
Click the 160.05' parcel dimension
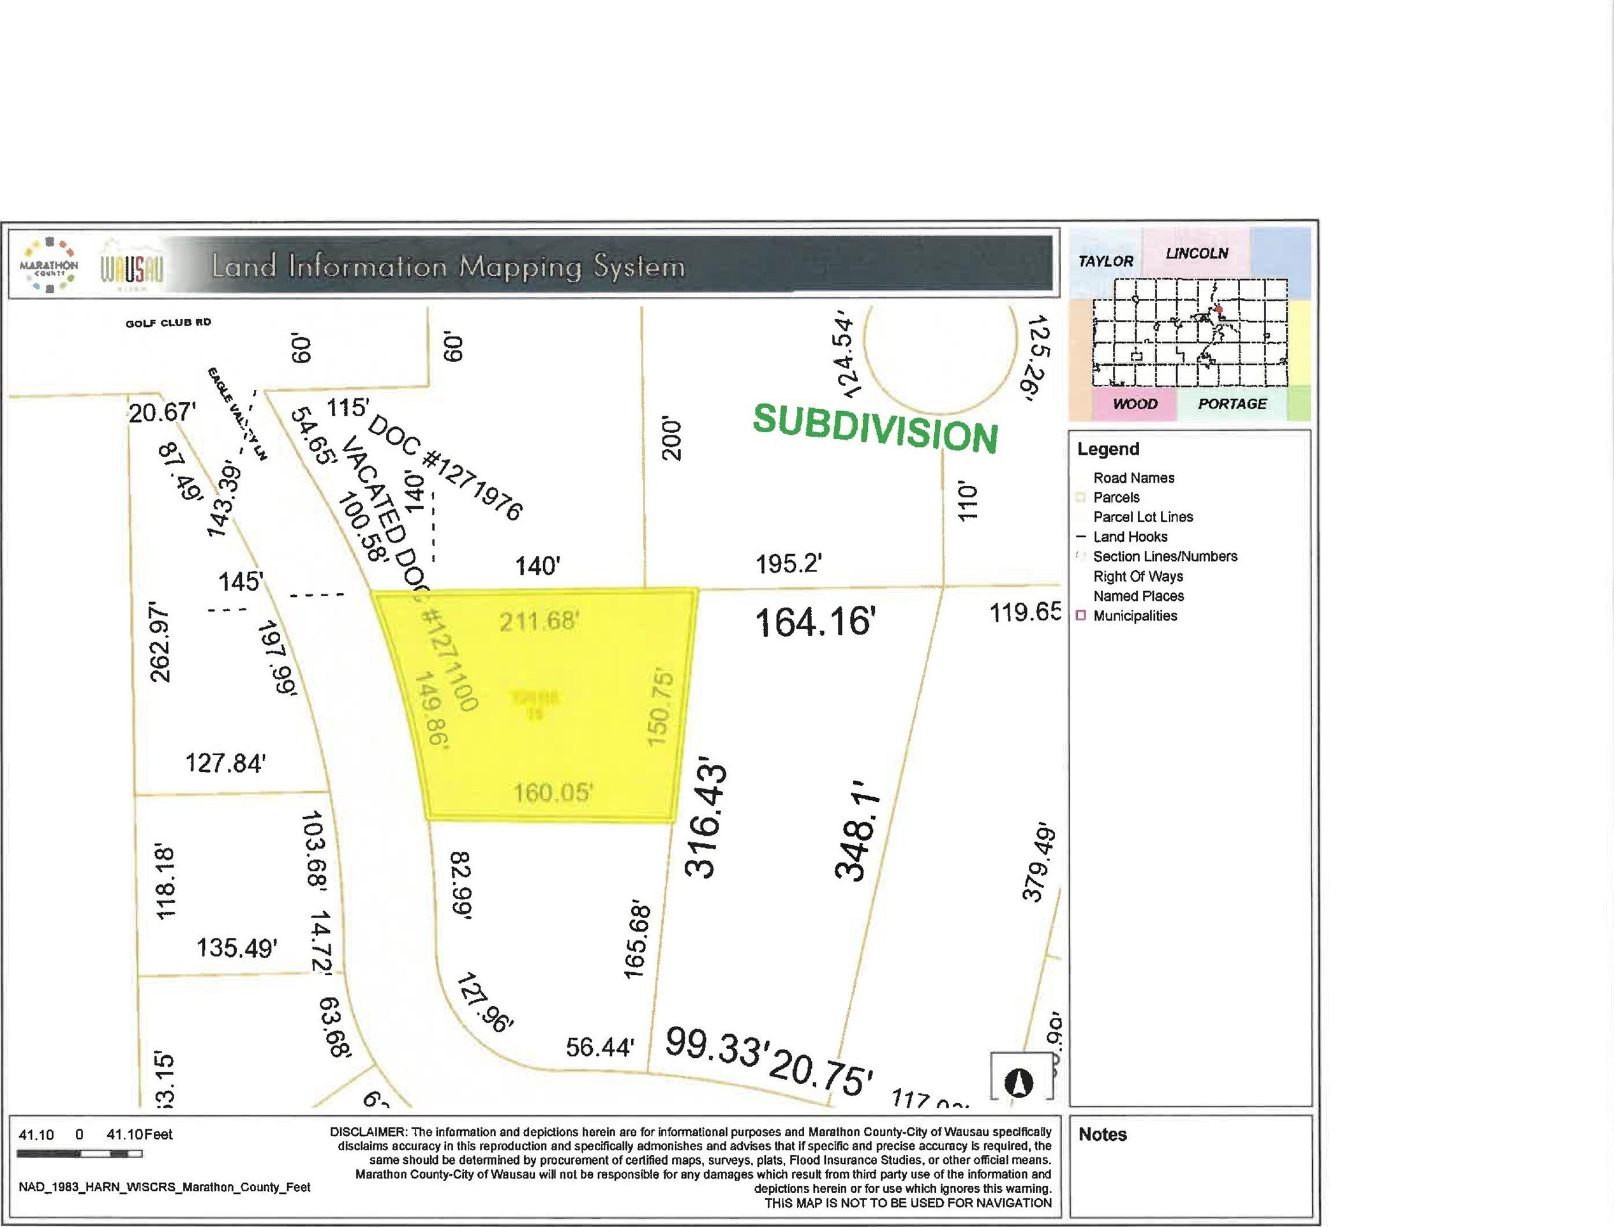click(553, 792)
